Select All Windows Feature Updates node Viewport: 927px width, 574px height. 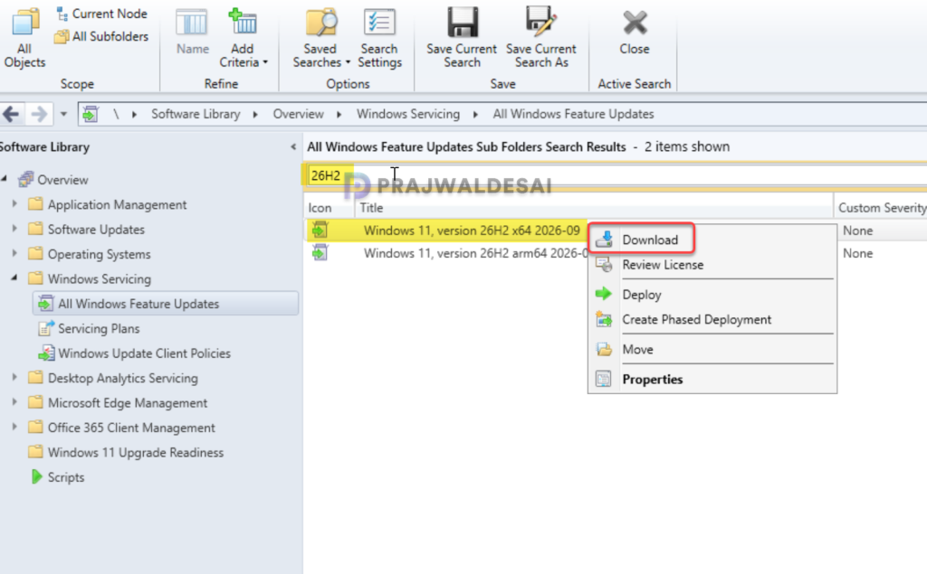[166, 304]
